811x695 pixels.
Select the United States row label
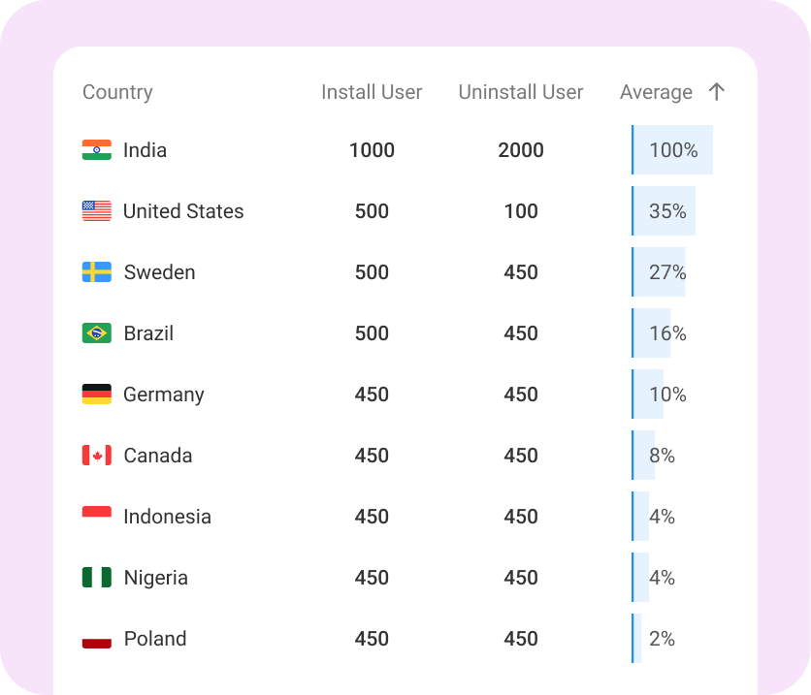pos(183,211)
